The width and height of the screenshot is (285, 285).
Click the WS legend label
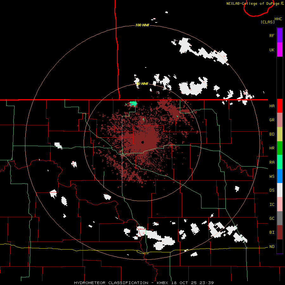[x=272, y=176]
